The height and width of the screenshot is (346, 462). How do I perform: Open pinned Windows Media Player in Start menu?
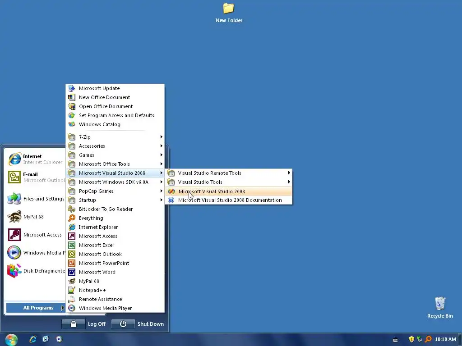[35, 253]
